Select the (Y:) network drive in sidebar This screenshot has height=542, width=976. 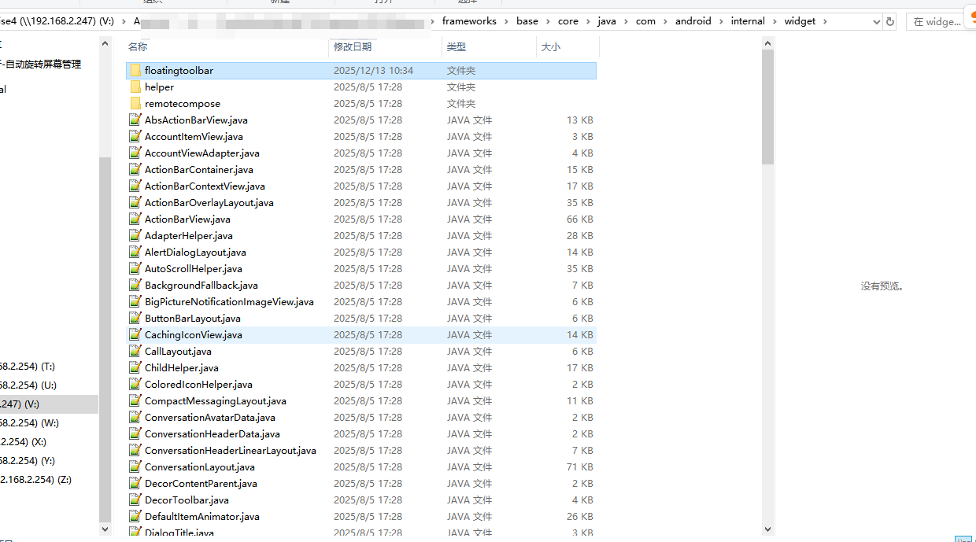click(x=28, y=461)
